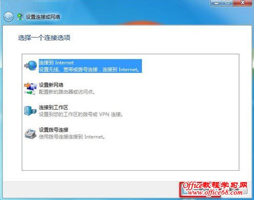Choose the 连接到工作区 option
The height and width of the screenshot is (200, 254).
pos(53,107)
